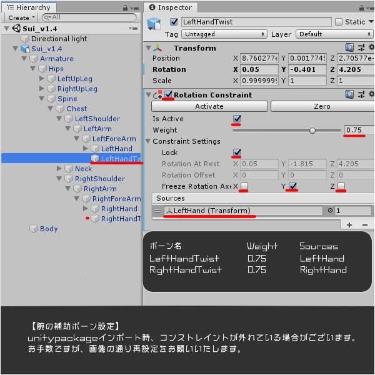
Task: Open the Create dropdown in Hierarchy
Action: tap(21, 17)
